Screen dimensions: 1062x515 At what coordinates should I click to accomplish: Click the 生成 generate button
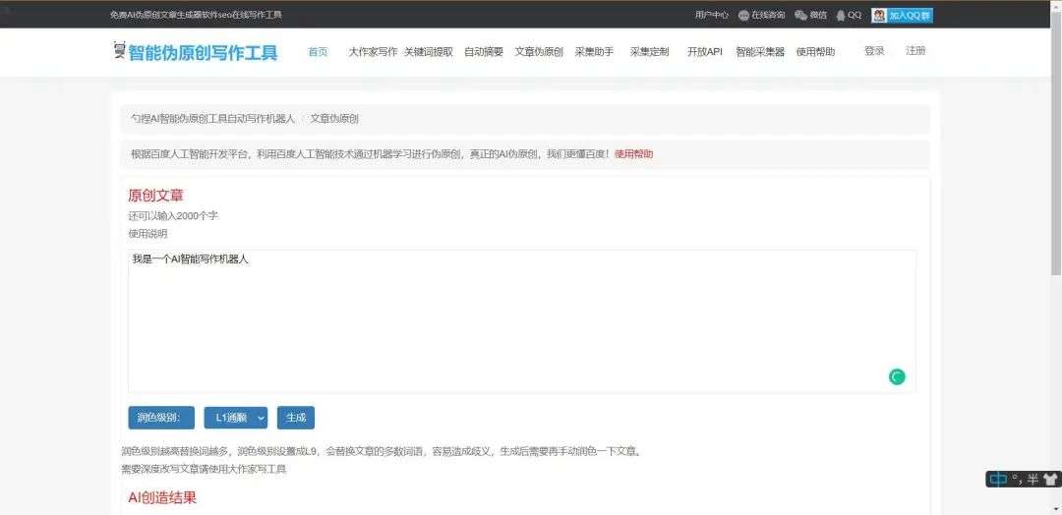(x=296, y=418)
